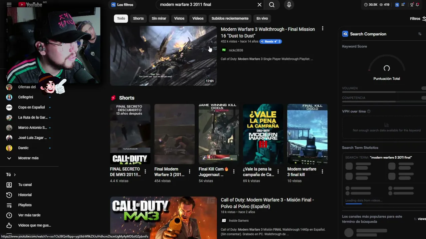Open the vidIQ bell notifications
The height and width of the screenshot is (239, 426).
point(417,5)
